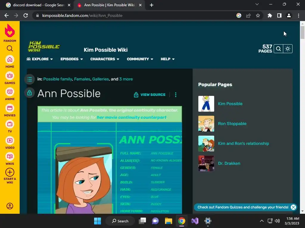305x228 pixels.
Task: Expand the Explore menu
Action: pyautogui.click(x=40, y=59)
